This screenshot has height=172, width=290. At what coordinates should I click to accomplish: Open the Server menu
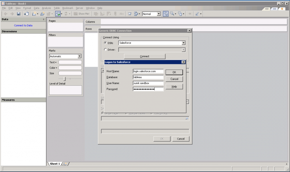[79, 8]
